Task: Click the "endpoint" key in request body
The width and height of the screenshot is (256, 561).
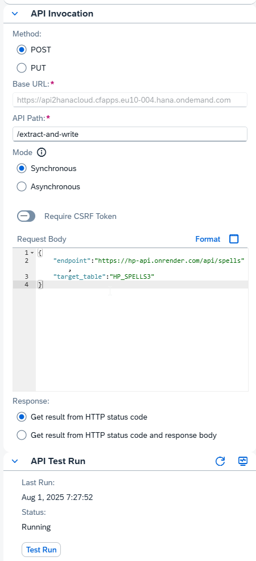Action: (x=72, y=261)
